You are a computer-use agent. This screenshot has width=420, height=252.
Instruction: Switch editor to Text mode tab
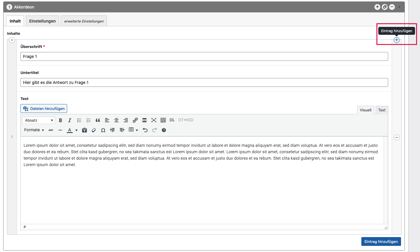point(381,110)
